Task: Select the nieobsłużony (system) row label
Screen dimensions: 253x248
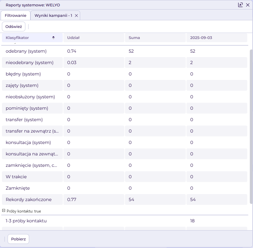Action: [30, 97]
